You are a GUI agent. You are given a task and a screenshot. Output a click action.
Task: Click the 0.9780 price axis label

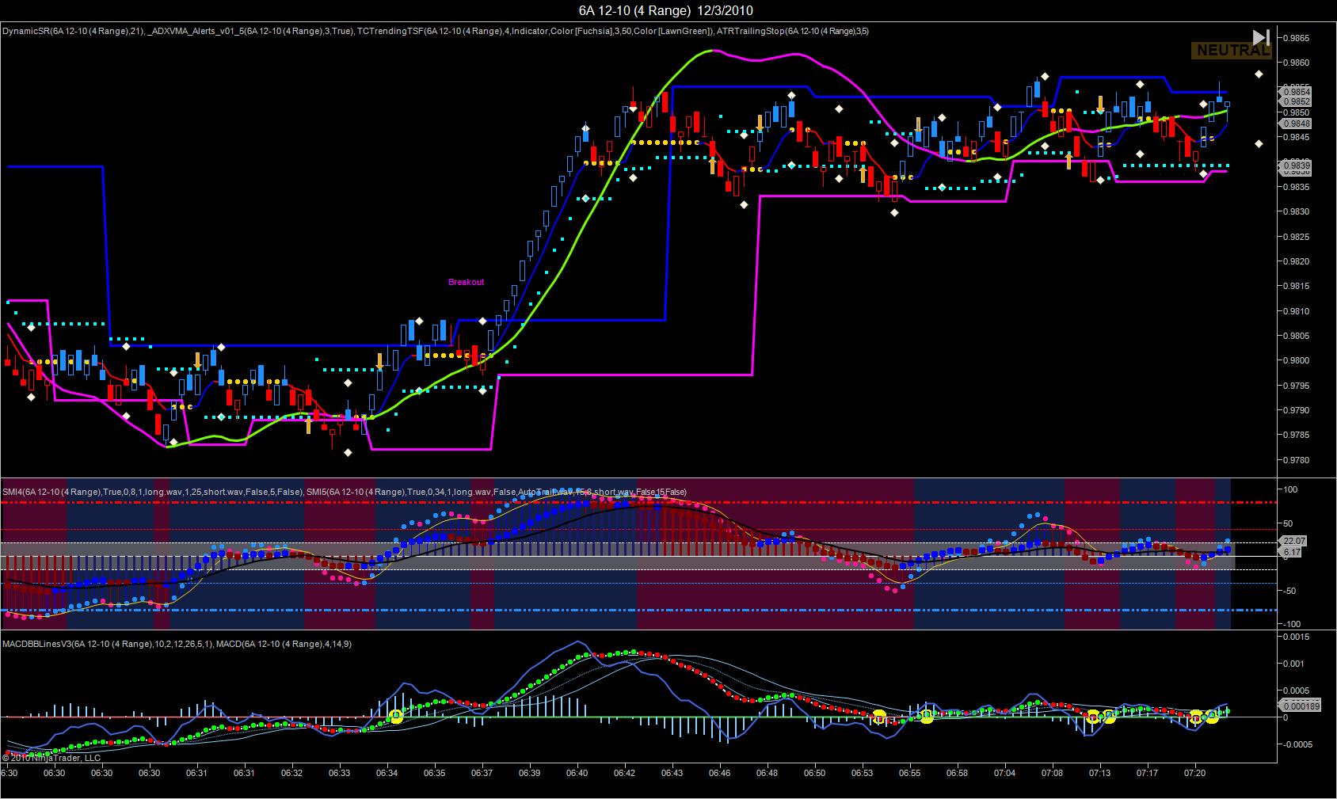[1296, 460]
